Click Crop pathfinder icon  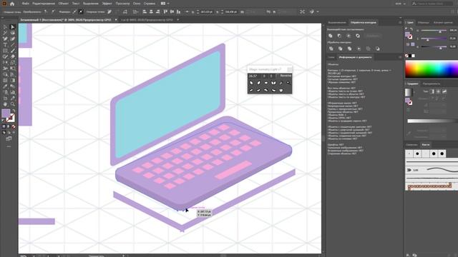coord(359,49)
